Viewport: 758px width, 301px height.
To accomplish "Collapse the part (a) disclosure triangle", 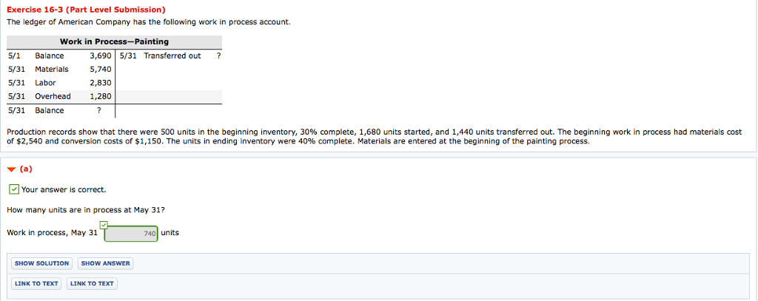I will (10, 168).
